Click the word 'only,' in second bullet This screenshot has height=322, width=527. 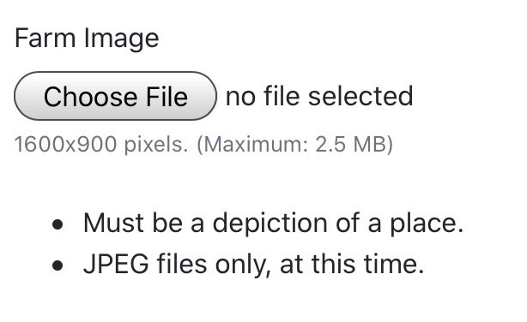coord(244,265)
